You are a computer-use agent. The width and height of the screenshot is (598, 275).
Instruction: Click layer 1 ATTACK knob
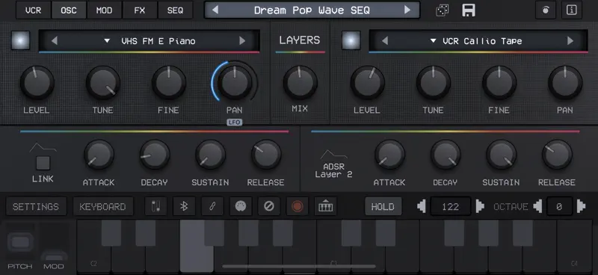tap(99, 155)
